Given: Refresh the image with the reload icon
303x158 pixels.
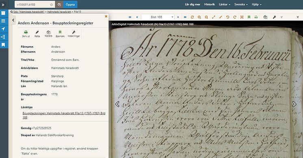Looking at the screenshot, I should 192,17.
